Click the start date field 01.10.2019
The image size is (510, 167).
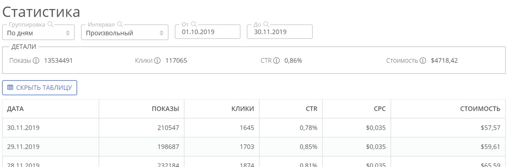(x=208, y=32)
